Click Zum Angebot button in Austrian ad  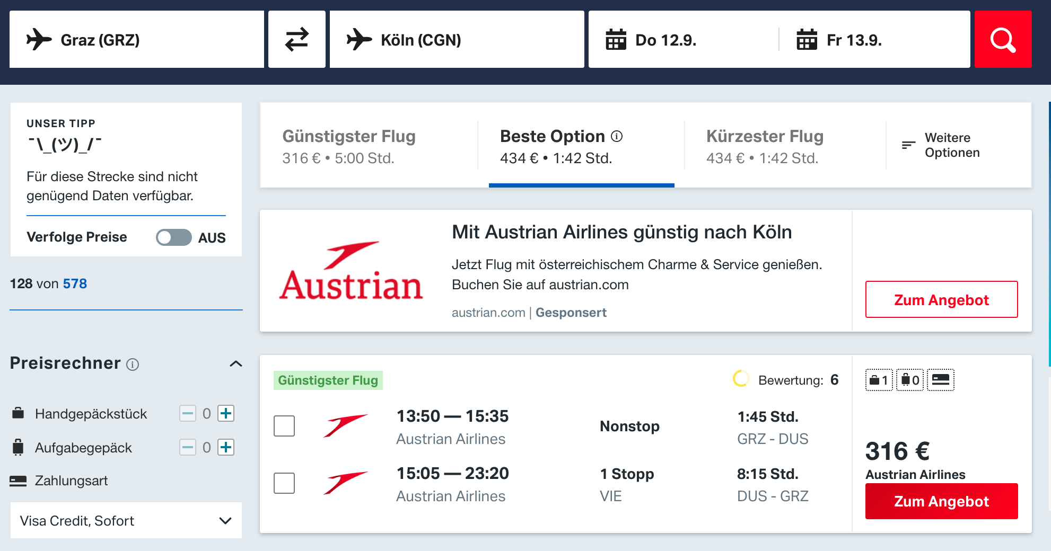click(x=942, y=299)
